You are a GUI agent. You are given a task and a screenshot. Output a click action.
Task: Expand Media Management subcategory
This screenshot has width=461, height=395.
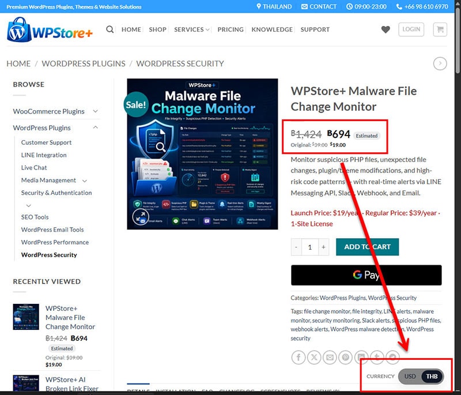(85, 180)
